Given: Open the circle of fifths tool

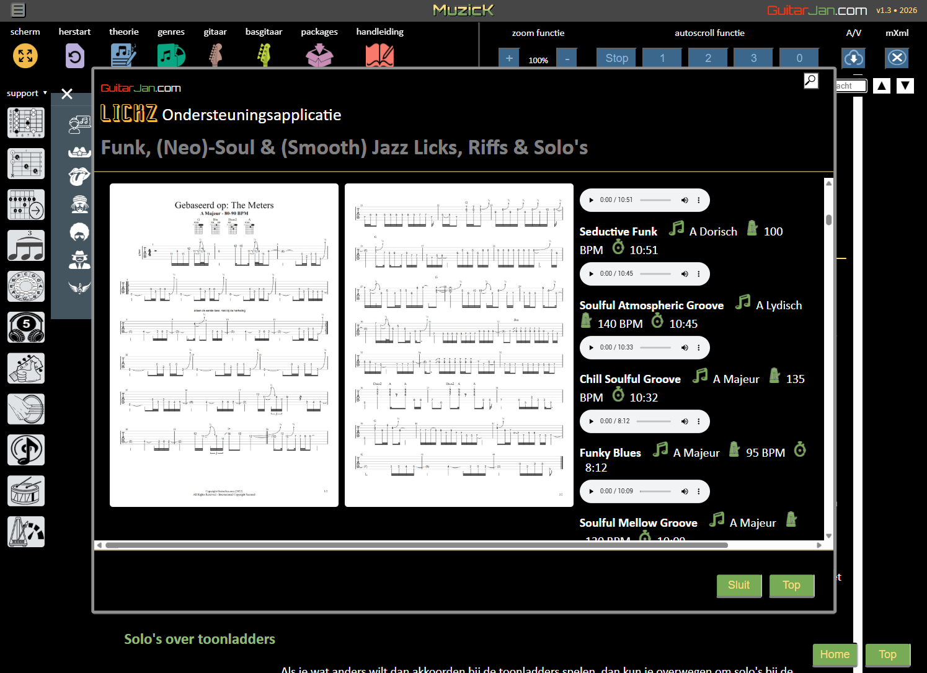Looking at the screenshot, I should pyautogui.click(x=26, y=287).
